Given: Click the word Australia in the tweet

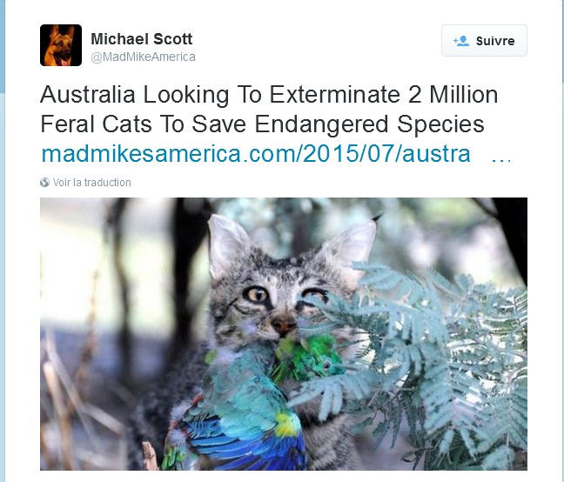Looking at the screenshot, I should coord(88,95).
